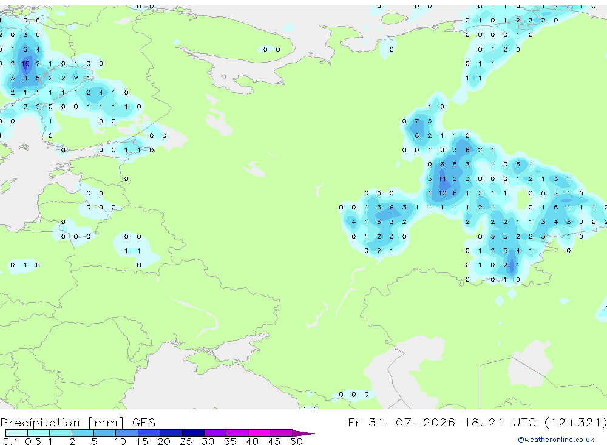Viewport: 607px width, 445px height.
Task: Open the weatheronline.co.uk copyright link
Action: click(x=555, y=440)
